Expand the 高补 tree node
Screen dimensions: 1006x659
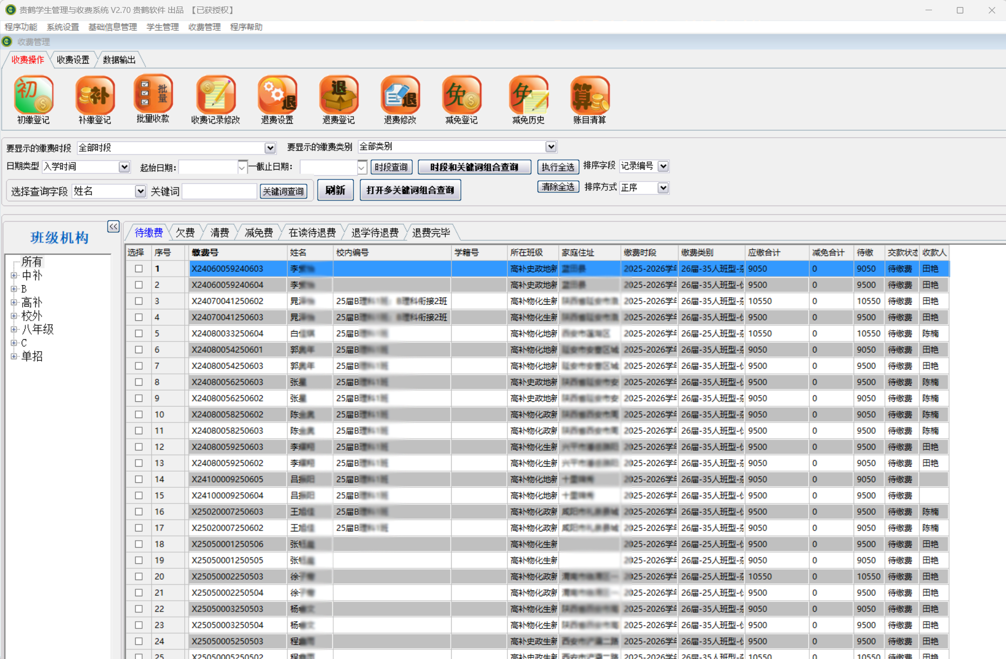[x=14, y=302]
